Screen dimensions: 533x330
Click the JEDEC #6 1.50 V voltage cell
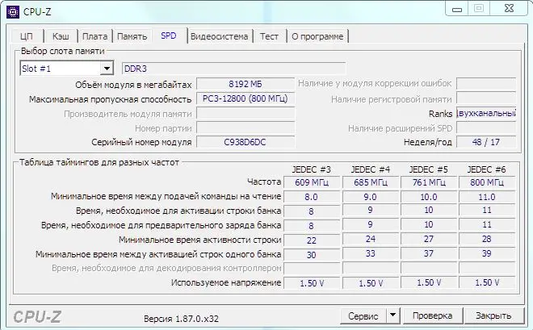(487, 282)
